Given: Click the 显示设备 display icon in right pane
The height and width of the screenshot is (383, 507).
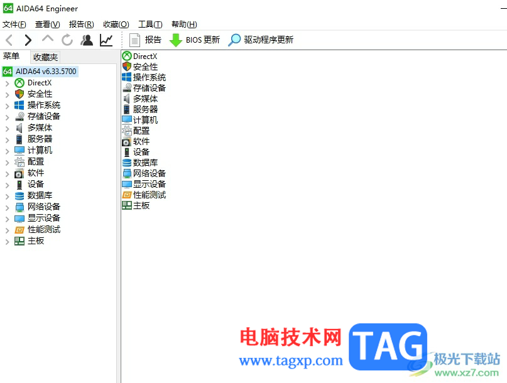Looking at the screenshot, I should pos(127,184).
